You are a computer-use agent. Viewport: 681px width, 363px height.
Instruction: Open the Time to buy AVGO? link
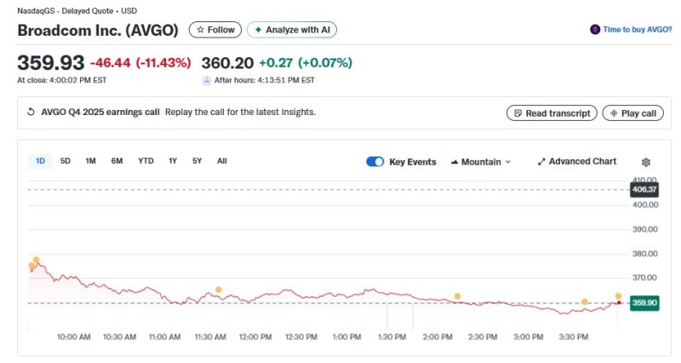coord(637,29)
